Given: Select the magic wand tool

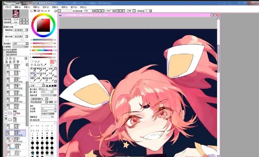Looking at the screenshot, I should pyautogui.click(x=39, y=62).
